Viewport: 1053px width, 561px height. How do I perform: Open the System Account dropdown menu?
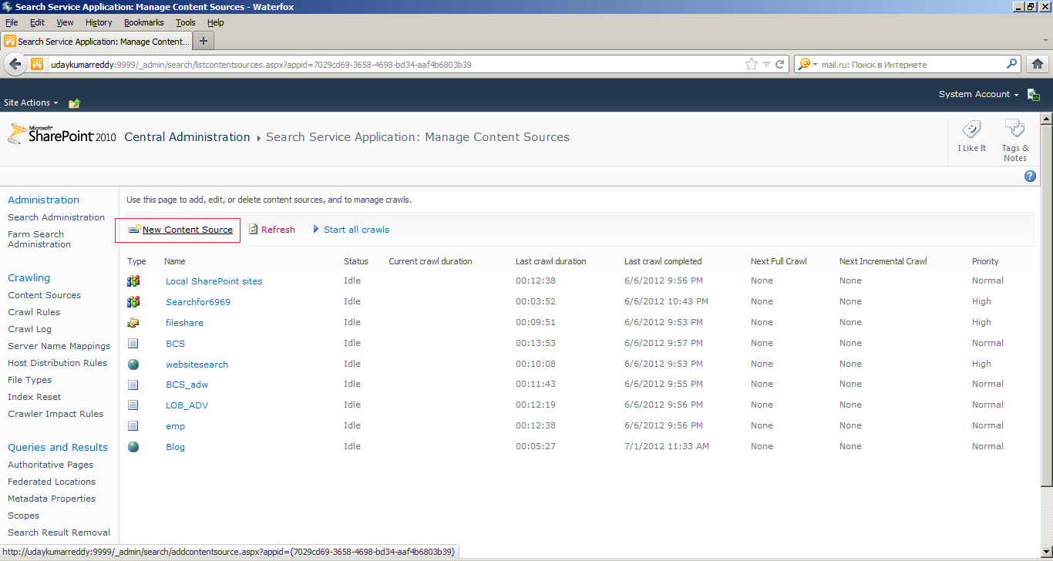coord(978,94)
